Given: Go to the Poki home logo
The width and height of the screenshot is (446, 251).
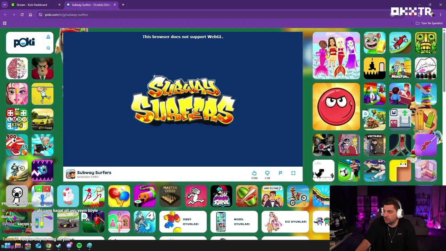Looking at the screenshot, I should [x=24, y=43].
